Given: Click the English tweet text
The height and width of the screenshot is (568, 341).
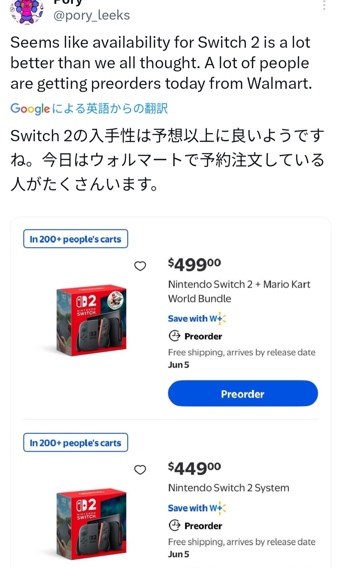Looking at the screenshot, I should coord(161,63).
